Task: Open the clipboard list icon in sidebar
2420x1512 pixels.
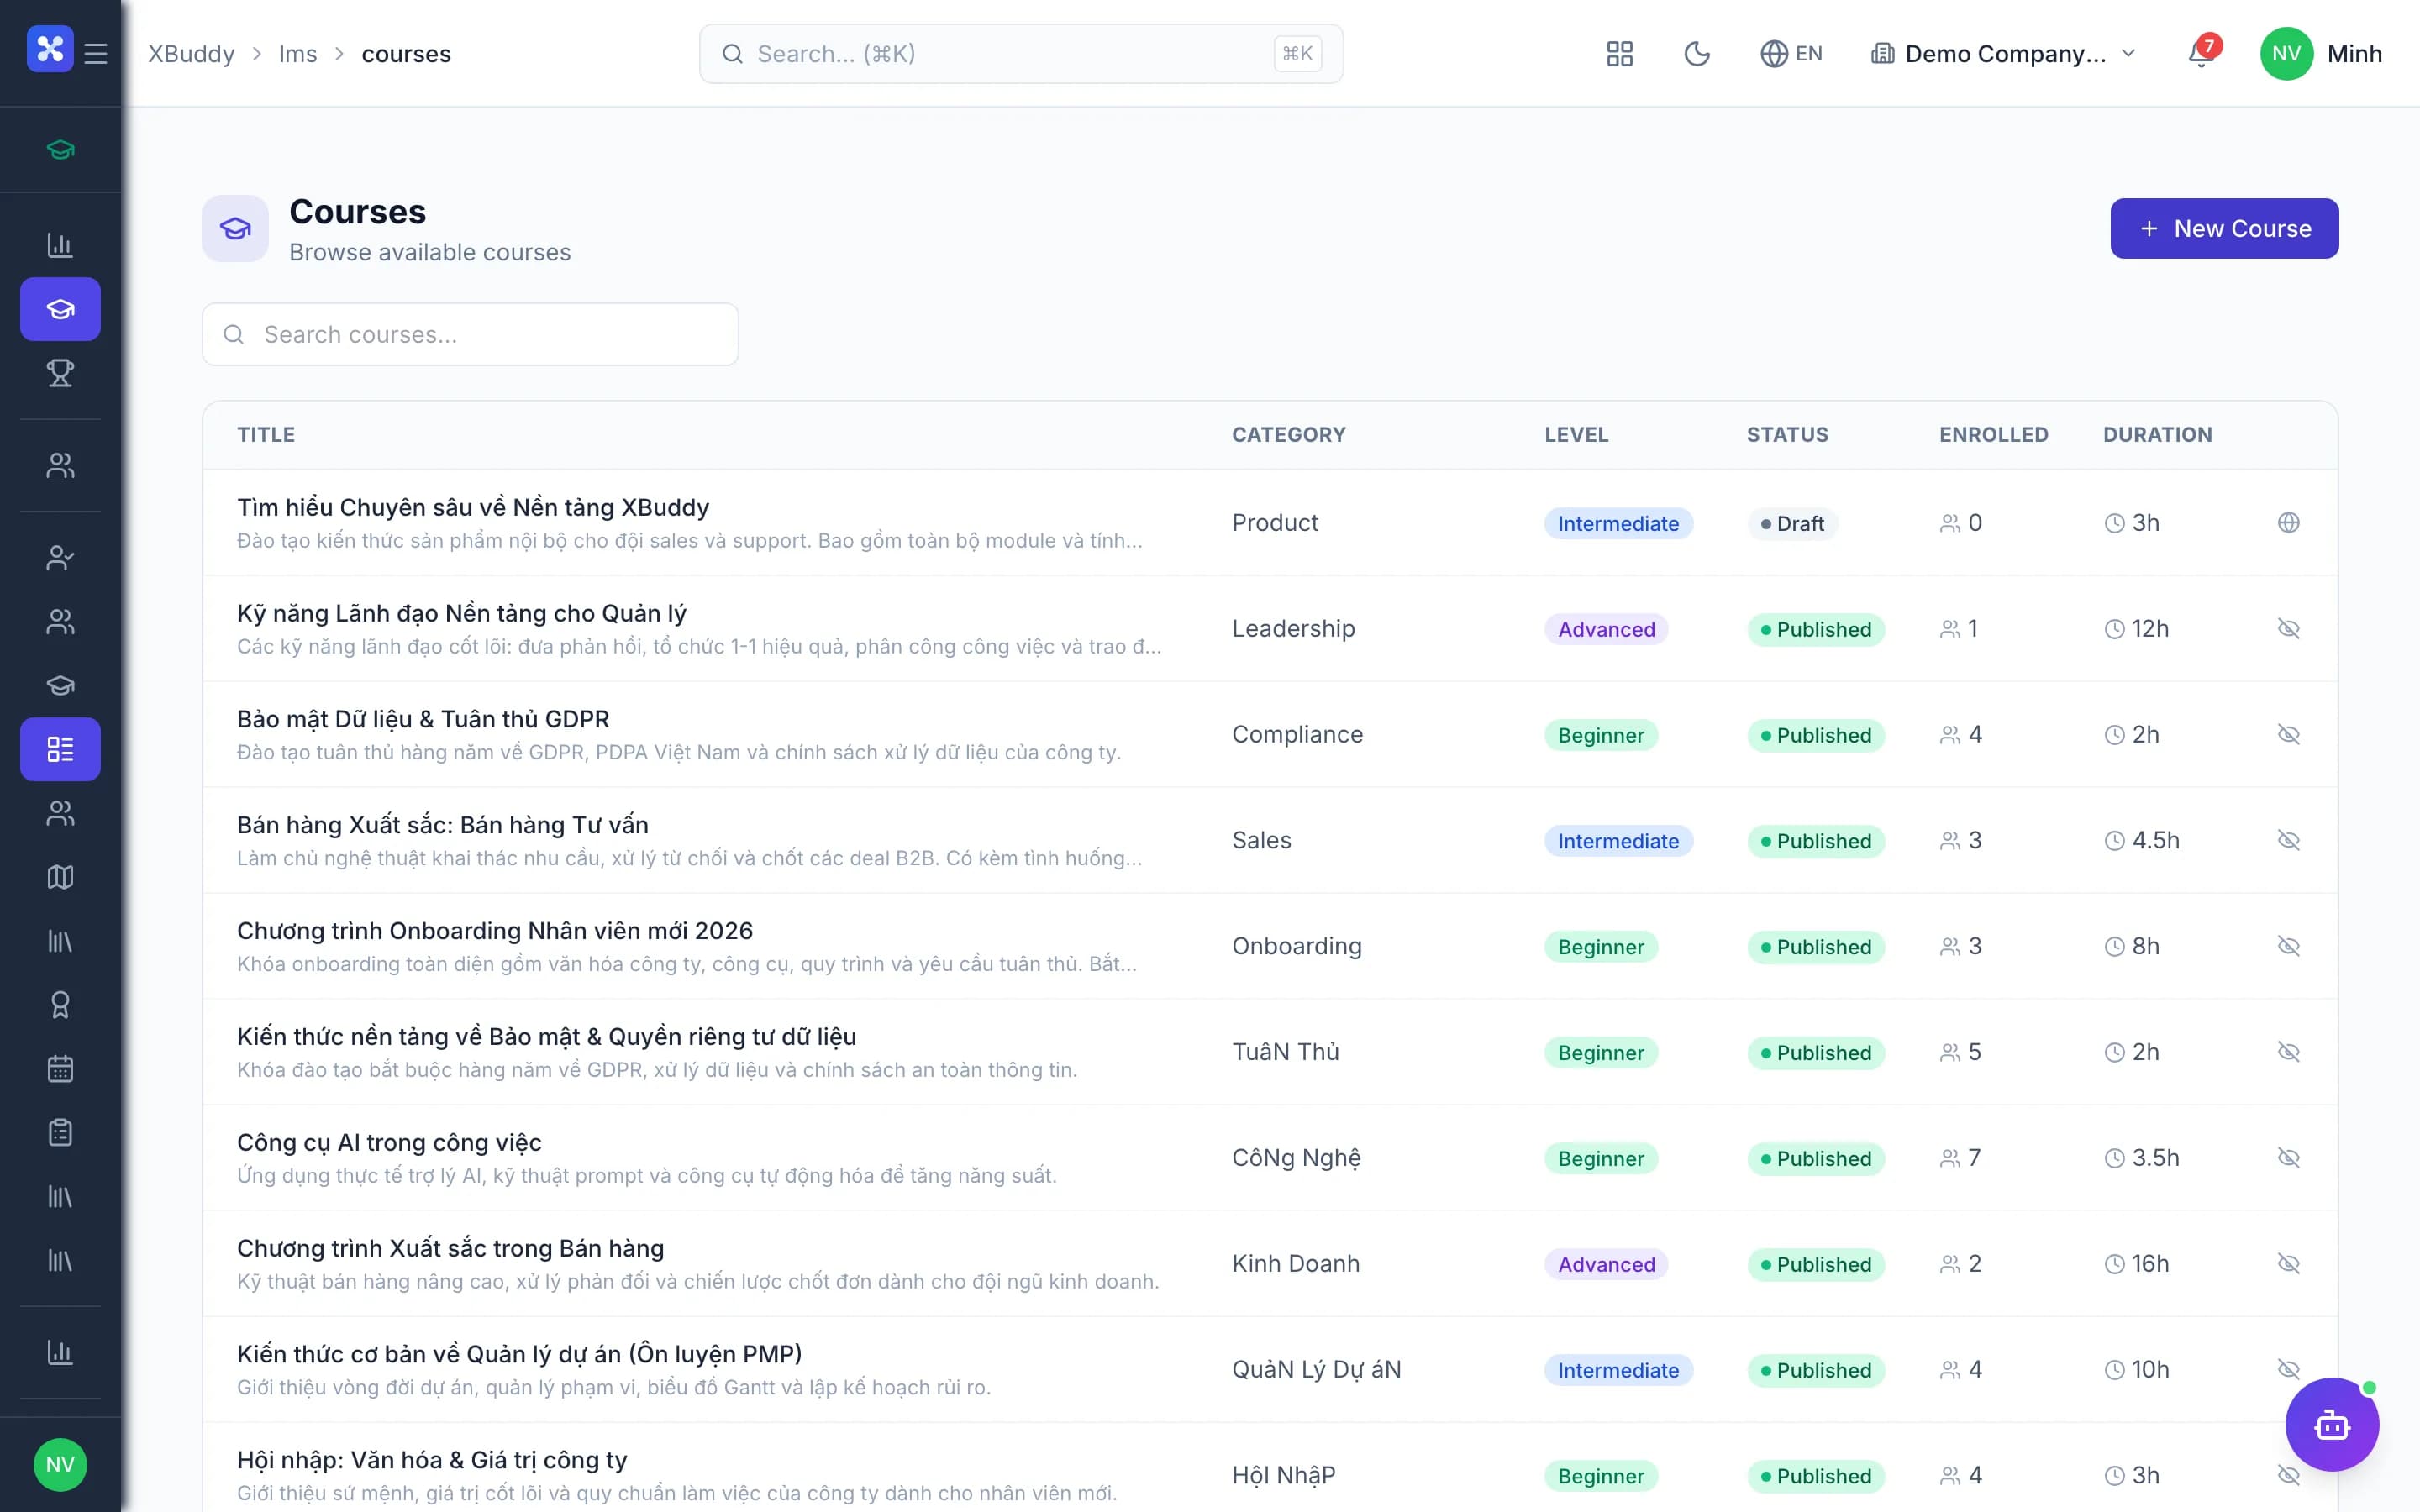Action: (x=60, y=1133)
